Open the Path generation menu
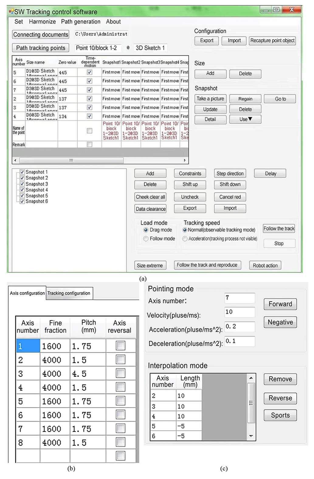Image resolution: width=314 pixels, height=479 pixels. click(x=81, y=22)
